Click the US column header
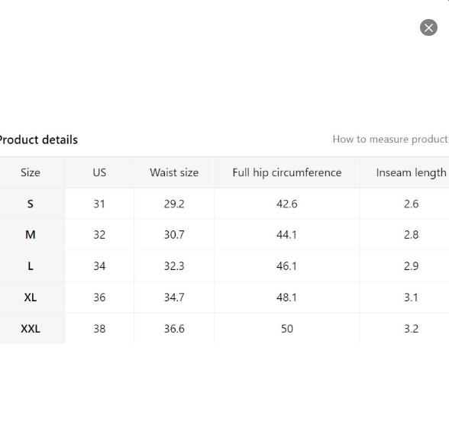 (99, 172)
